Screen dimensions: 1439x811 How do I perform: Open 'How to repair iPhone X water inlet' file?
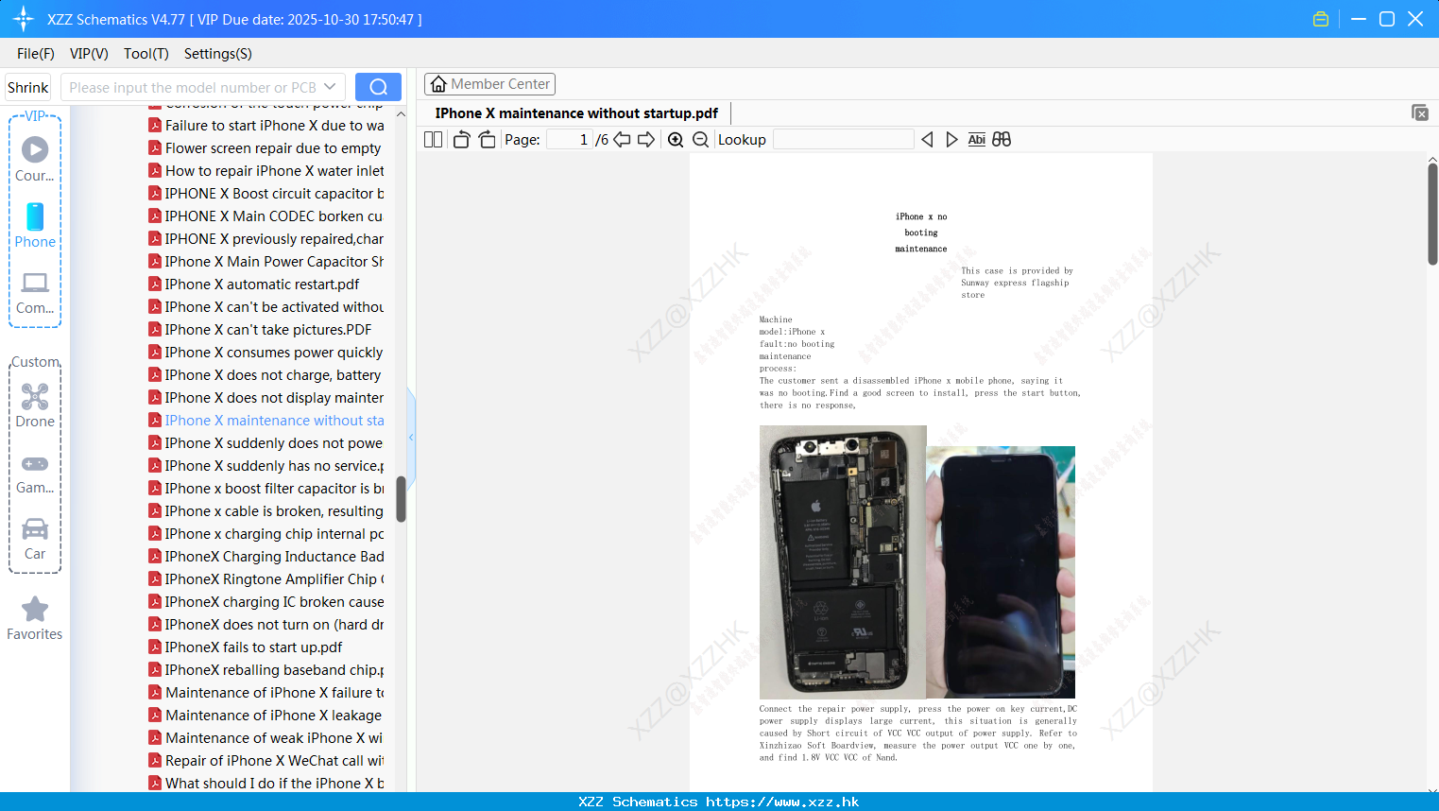266,171
